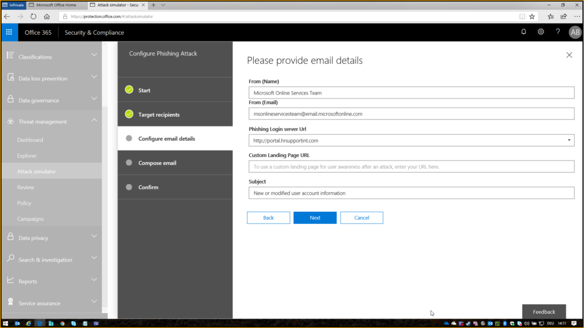The height and width of the screenshot is (328, 584).
Task: Switch to Microsoft Office Home tab
Action: tap(56, 5)
